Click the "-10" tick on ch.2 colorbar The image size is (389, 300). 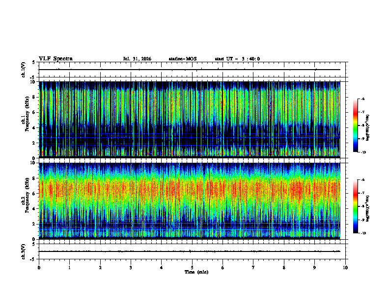(x=363, y=233)
